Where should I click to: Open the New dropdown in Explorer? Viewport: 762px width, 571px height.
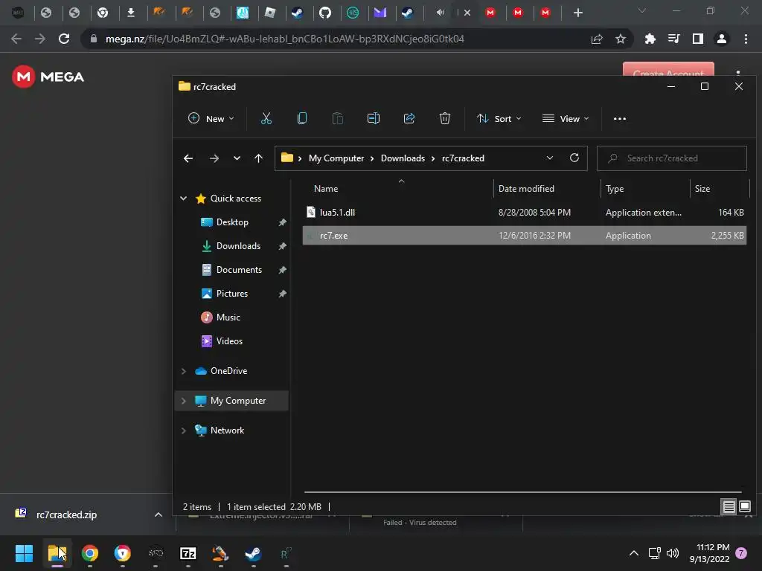pos(211,118)
